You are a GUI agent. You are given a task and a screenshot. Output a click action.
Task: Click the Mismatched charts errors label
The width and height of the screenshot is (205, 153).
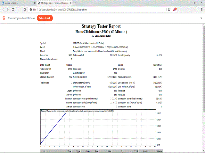[49, 59]
